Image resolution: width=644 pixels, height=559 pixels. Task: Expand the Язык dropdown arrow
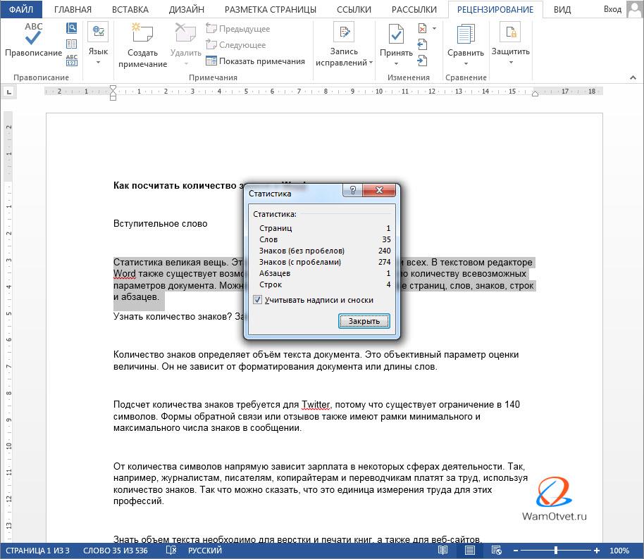98,63
